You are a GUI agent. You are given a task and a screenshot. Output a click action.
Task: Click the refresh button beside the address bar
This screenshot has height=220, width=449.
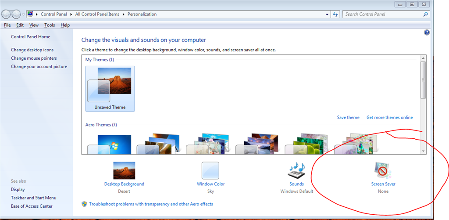pos(335,14)
